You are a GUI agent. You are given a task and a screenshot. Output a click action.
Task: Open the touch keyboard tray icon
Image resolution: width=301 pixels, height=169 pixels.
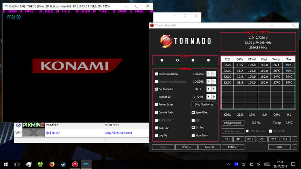[267, 164]
